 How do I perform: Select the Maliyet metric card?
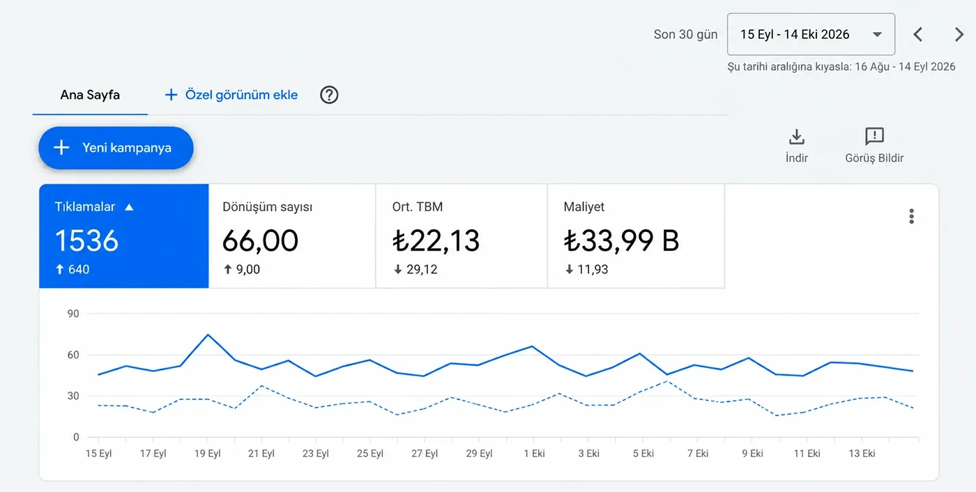coord(636,236)
